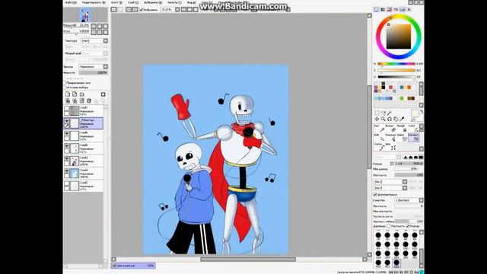Select the Curve vector tool
Screen dimensions: 487x274
coord(379,146)
